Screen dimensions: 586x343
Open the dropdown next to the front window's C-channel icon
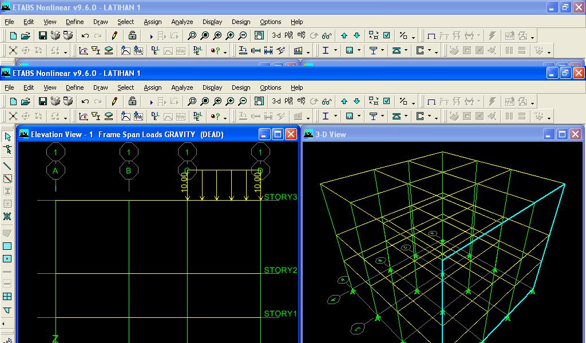point(429,115)
